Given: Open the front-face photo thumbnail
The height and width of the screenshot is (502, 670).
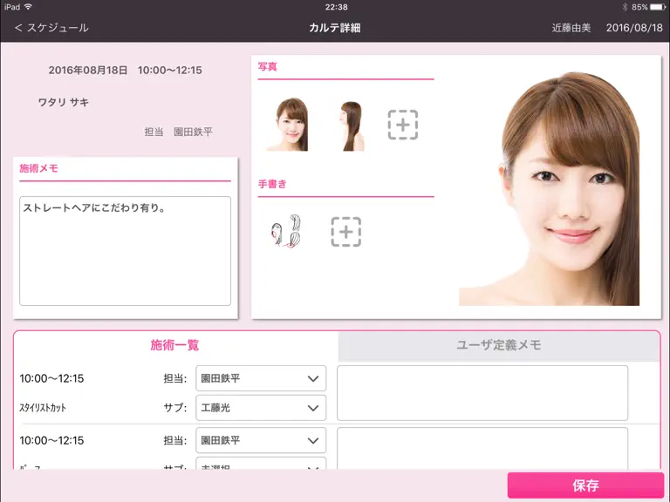Looking at the screenshot, I should [291, 125].
